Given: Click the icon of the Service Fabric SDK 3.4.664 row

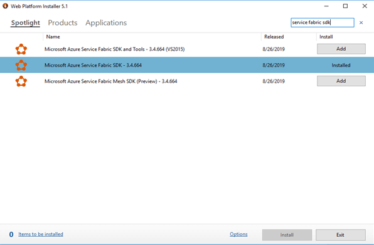Looking at the screenshot, I should pyautogui.click(x=21, y=65).
